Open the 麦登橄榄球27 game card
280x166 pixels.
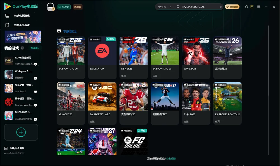165,103
